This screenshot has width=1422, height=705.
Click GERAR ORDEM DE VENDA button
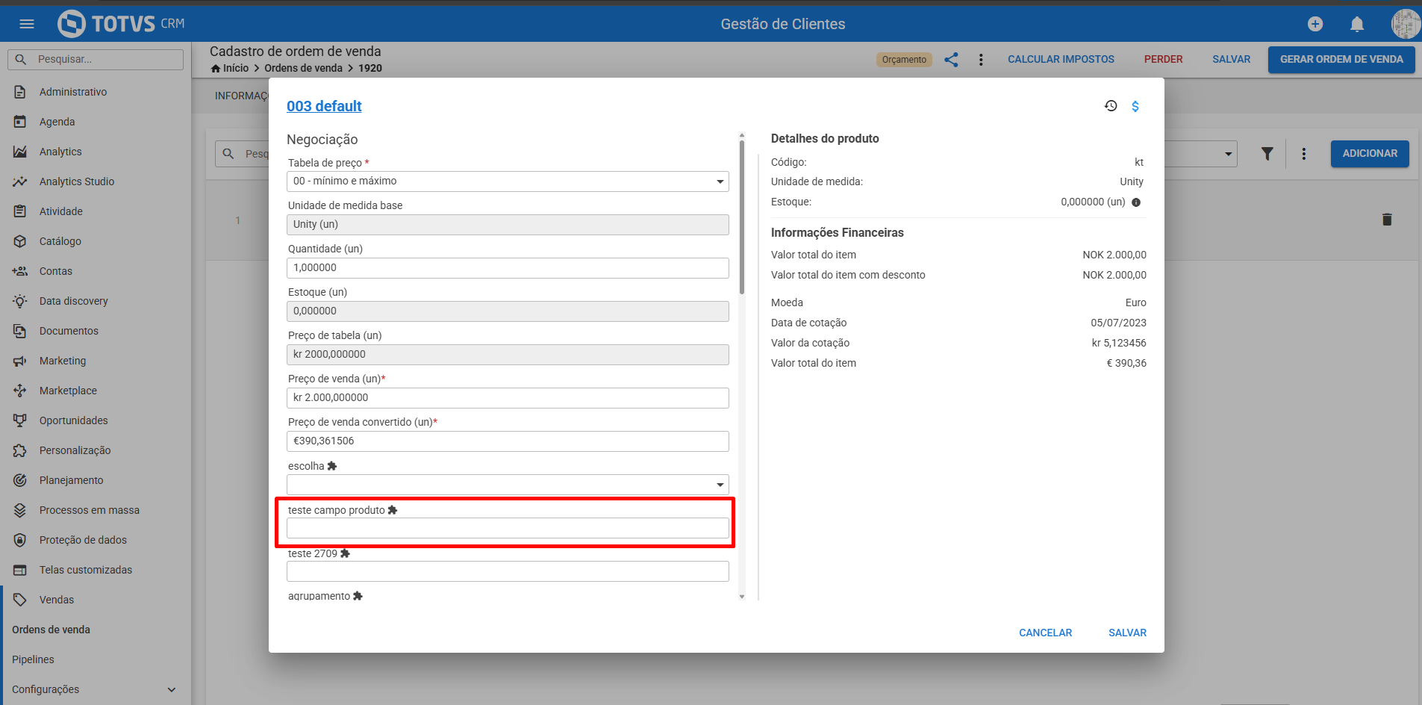click(x=1341, y=60)
